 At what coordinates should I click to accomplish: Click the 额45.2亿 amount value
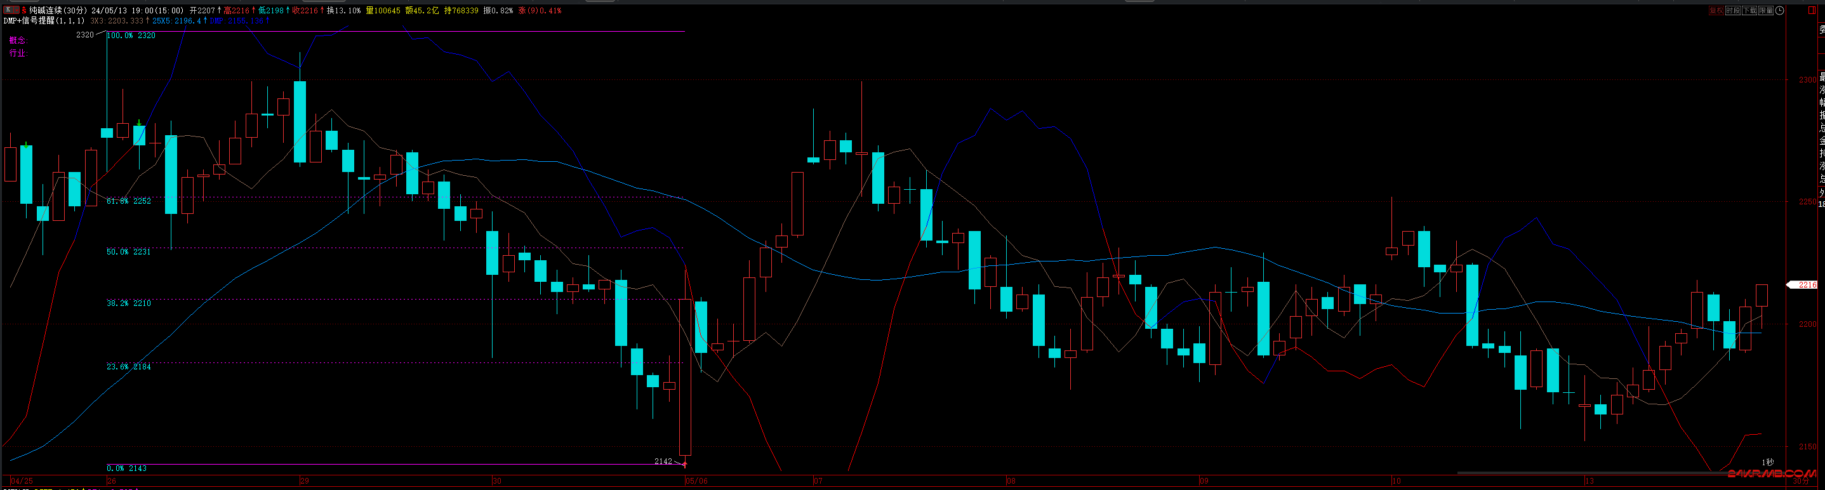422,11
